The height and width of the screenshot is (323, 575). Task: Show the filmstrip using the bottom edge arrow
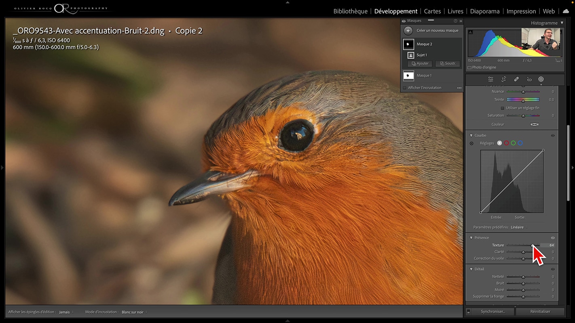point(287,321)
